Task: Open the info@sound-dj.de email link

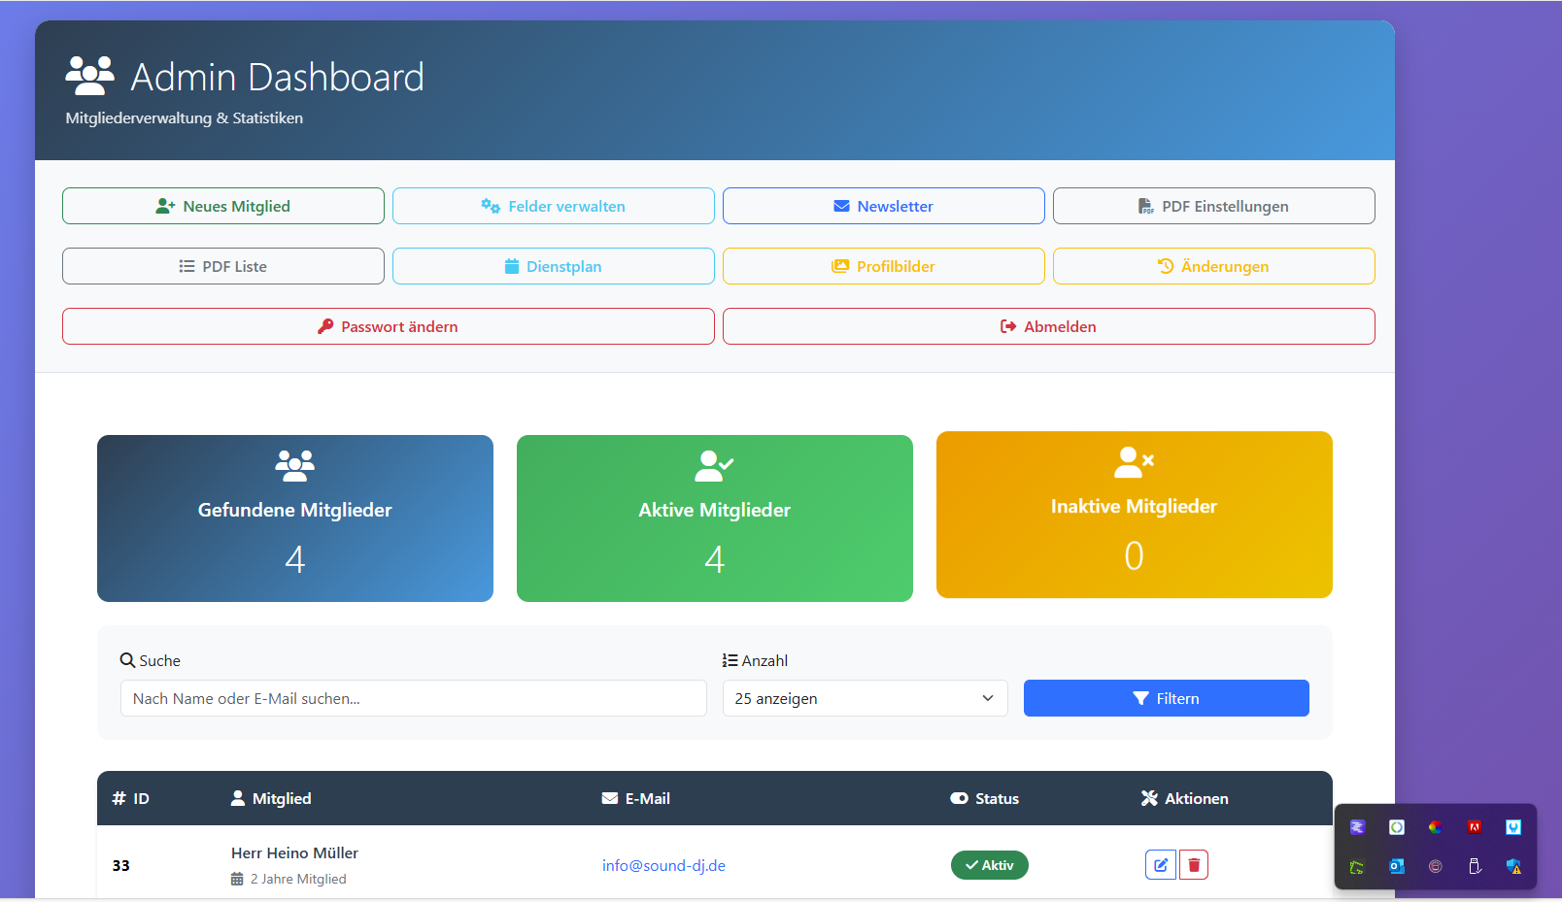Action: [x=663, y=865]
